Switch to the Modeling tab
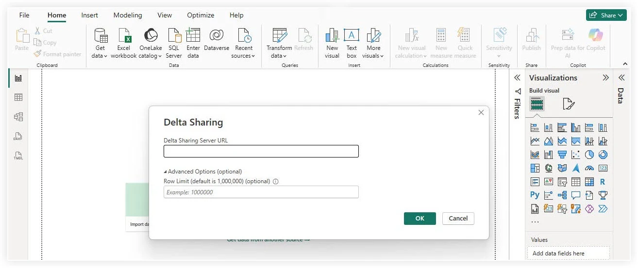 [128, 15]
